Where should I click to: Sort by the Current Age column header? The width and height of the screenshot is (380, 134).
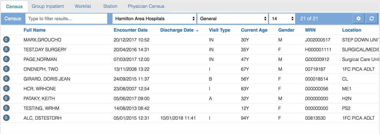pyautogui.click(x=254, y=30)
